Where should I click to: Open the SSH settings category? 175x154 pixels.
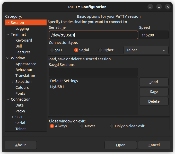coord(19,117)
